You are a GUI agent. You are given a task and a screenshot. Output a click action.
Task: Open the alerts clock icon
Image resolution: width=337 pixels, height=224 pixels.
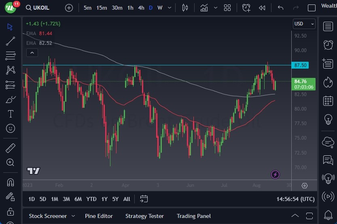tap(328, 45)
